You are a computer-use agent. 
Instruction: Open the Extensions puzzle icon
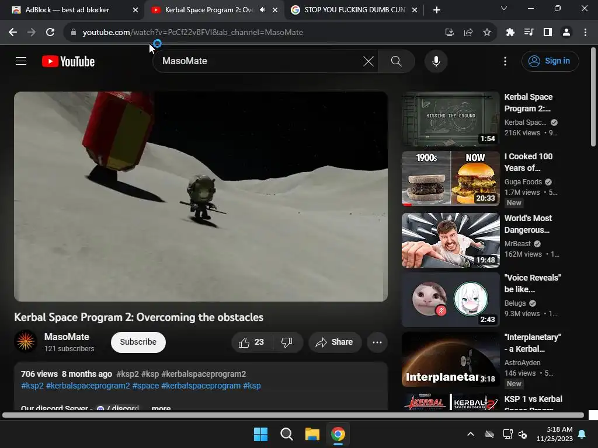[510, 33]
